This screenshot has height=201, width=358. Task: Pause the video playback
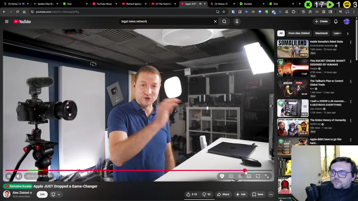[9, 176]
